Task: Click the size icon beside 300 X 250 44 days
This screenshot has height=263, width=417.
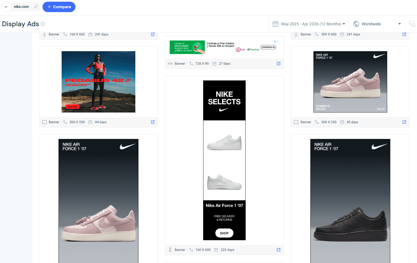Action: [65, 122]
